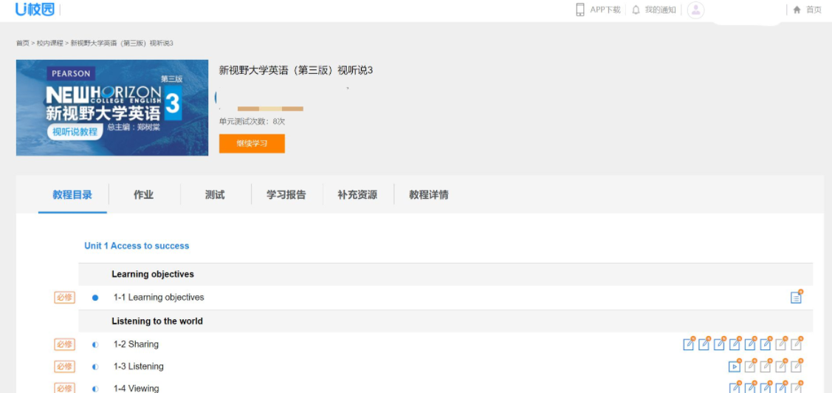Open third exercise icon in 1-2 Sharing row
Image resolution: width=832 pixels, height=393 pixels.
pos(719,344)
